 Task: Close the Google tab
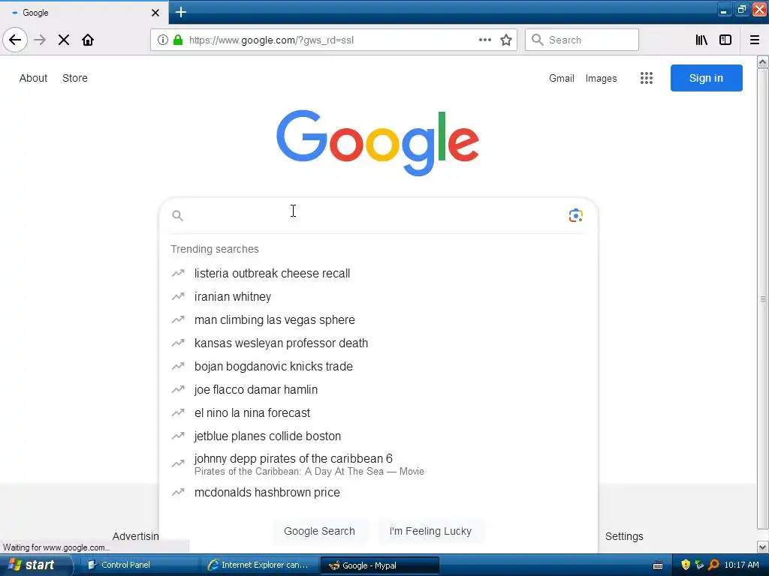tap(155, 13)
